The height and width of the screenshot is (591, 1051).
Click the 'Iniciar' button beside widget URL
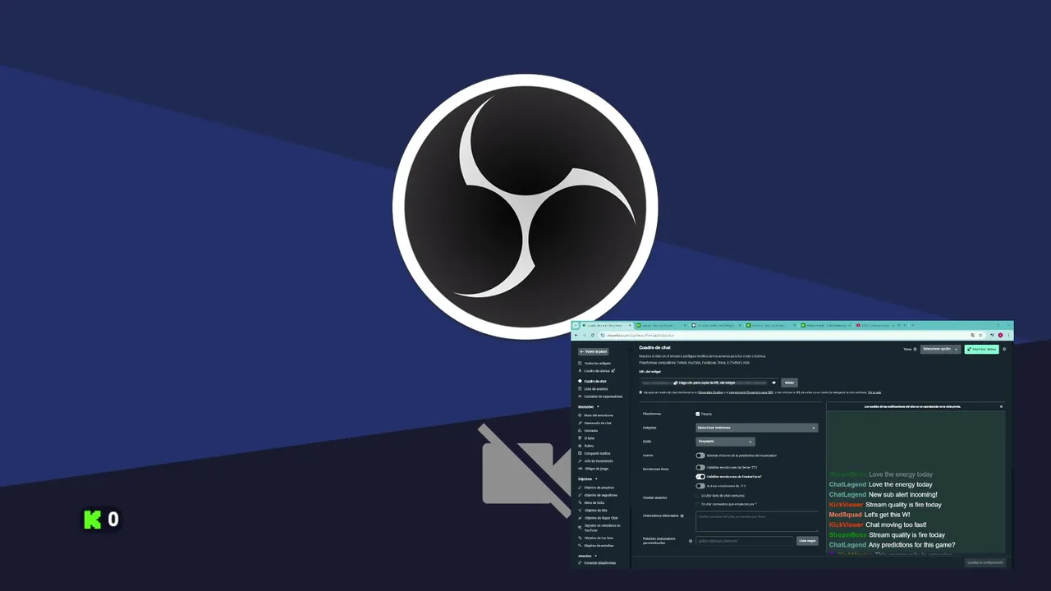[789, 383]
